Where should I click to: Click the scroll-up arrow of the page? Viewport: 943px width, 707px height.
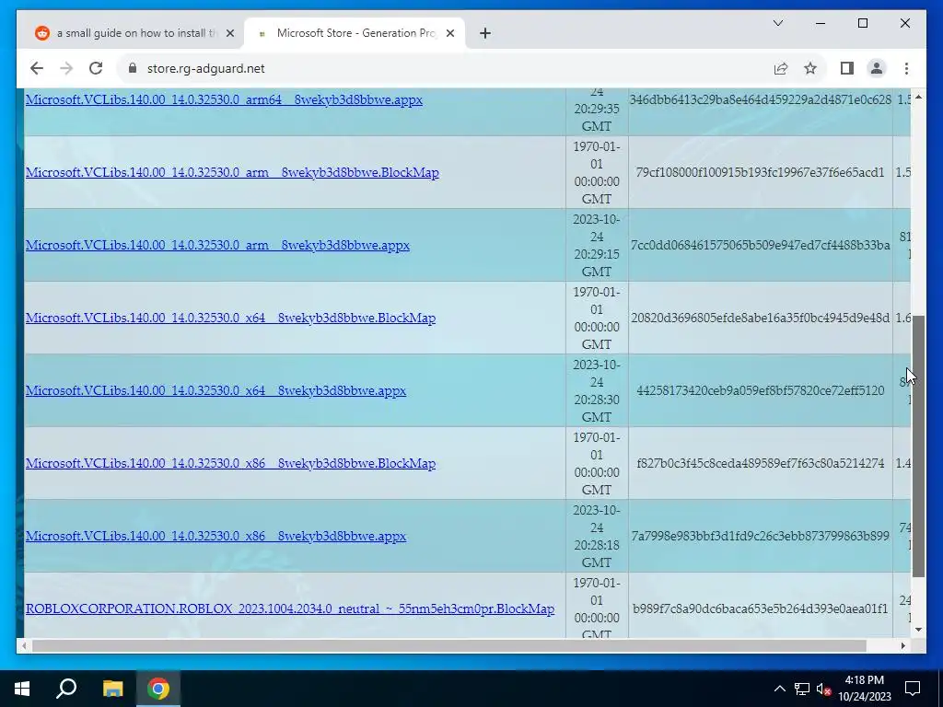[918, 97]
